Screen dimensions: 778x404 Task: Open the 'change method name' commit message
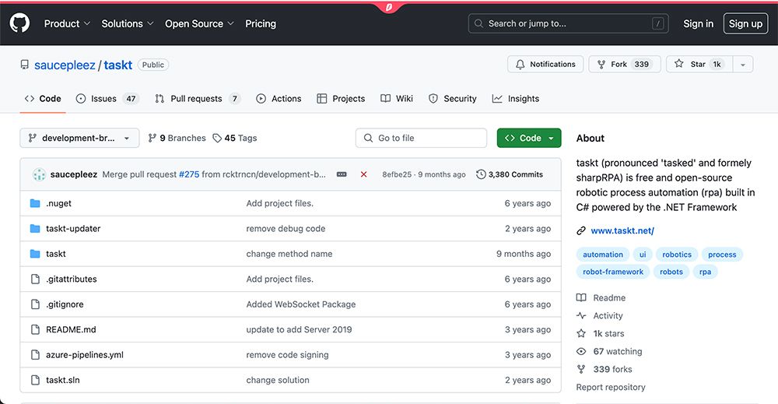click(289, 254)
